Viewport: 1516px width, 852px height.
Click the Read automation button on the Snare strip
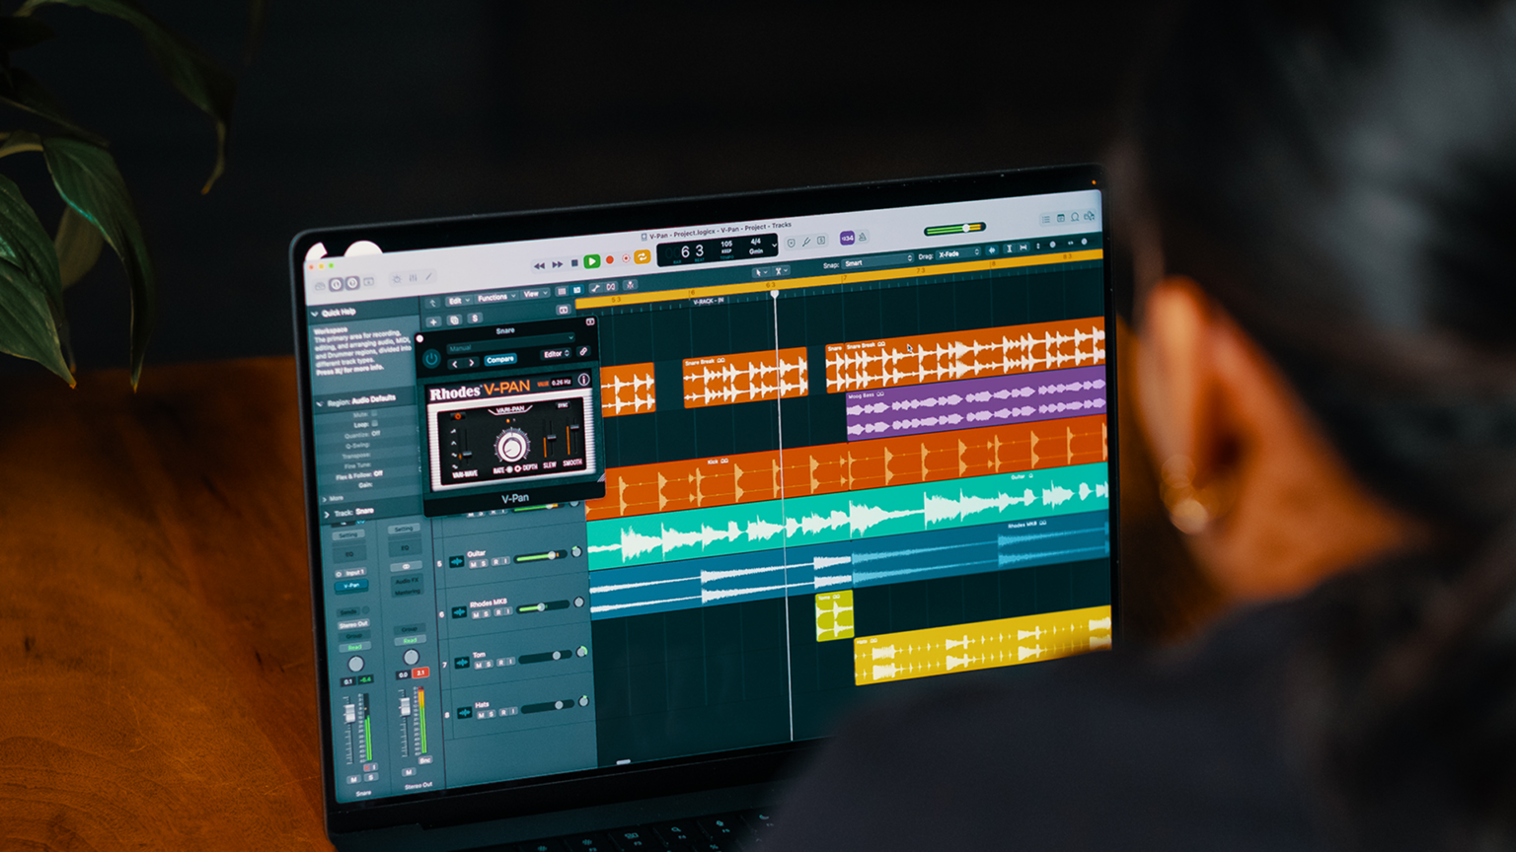(355, 647)
